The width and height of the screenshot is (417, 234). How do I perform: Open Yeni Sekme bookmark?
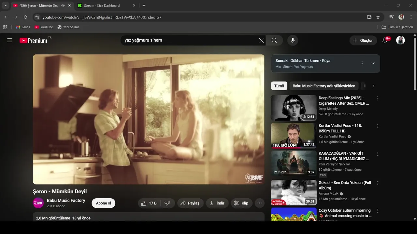[x=68, y=27]
